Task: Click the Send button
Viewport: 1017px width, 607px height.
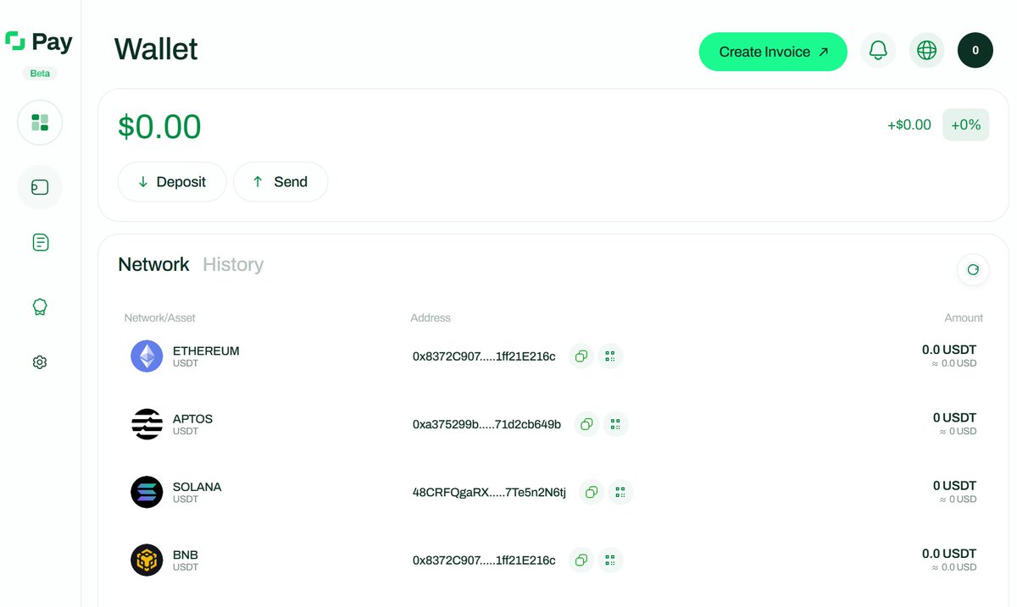Action: click(x=281, y=182)
